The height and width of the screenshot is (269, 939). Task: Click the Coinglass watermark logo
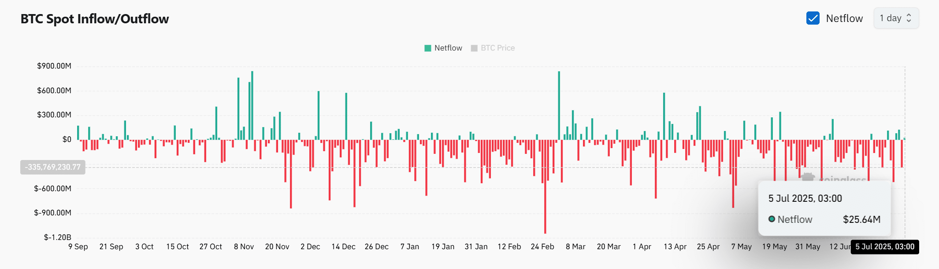(x=808, y=177)
